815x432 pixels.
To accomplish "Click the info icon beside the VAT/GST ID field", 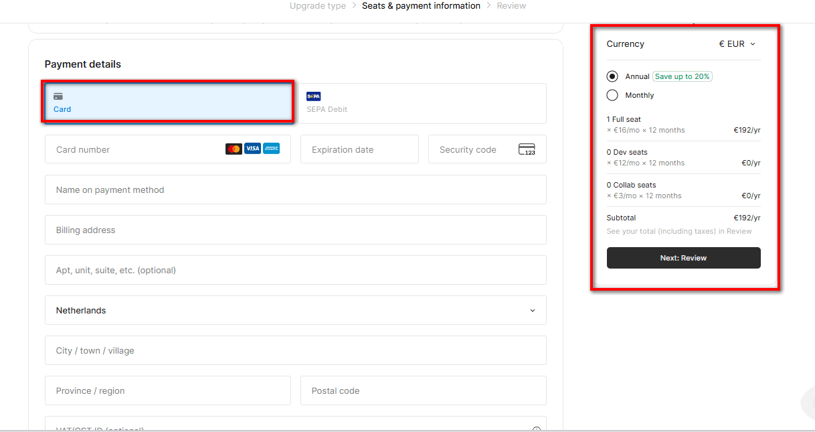I will point(536,429).
